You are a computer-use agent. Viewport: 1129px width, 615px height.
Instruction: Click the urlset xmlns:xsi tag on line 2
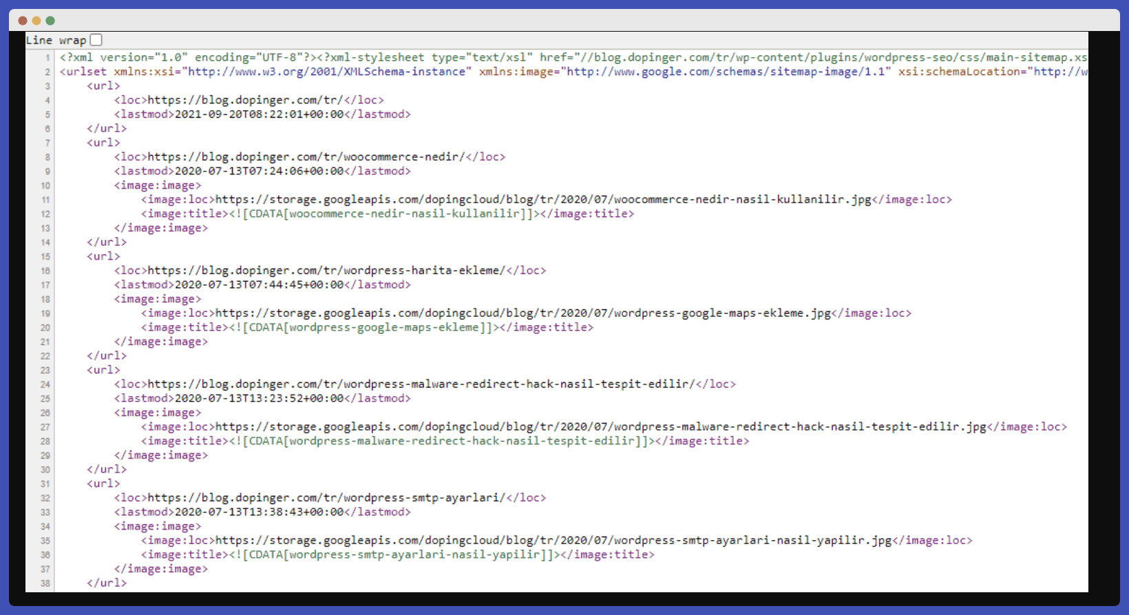[573, 72]
